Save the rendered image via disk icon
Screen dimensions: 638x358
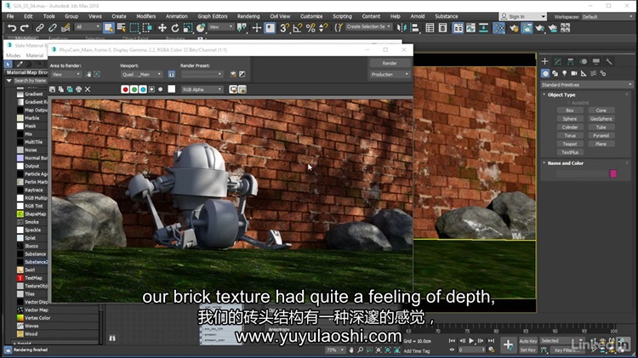pos(52,89)
